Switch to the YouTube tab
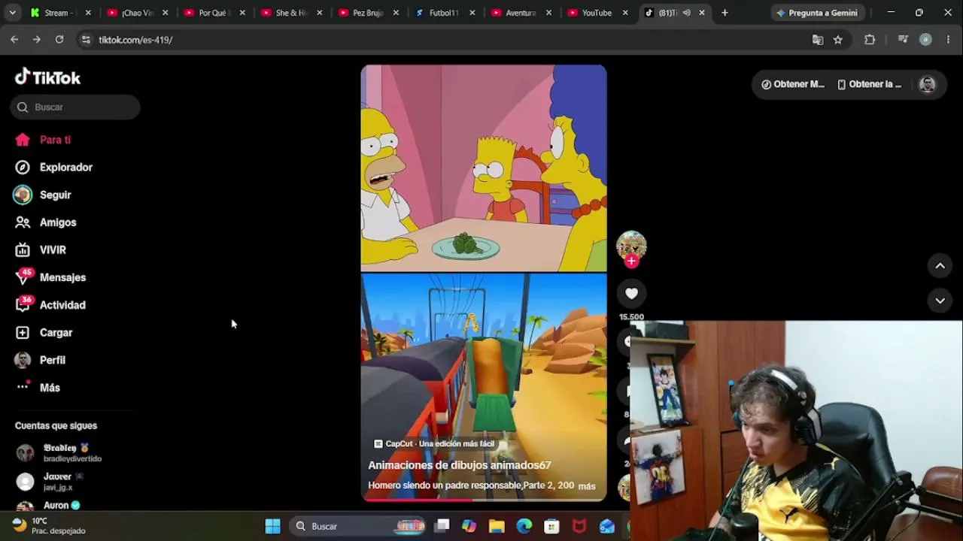 [x=597, y=13]
